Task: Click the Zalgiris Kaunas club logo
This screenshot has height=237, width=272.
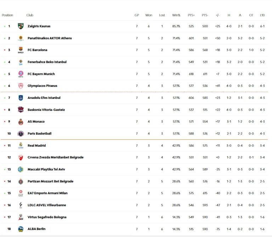Action: tap(21, 26)
